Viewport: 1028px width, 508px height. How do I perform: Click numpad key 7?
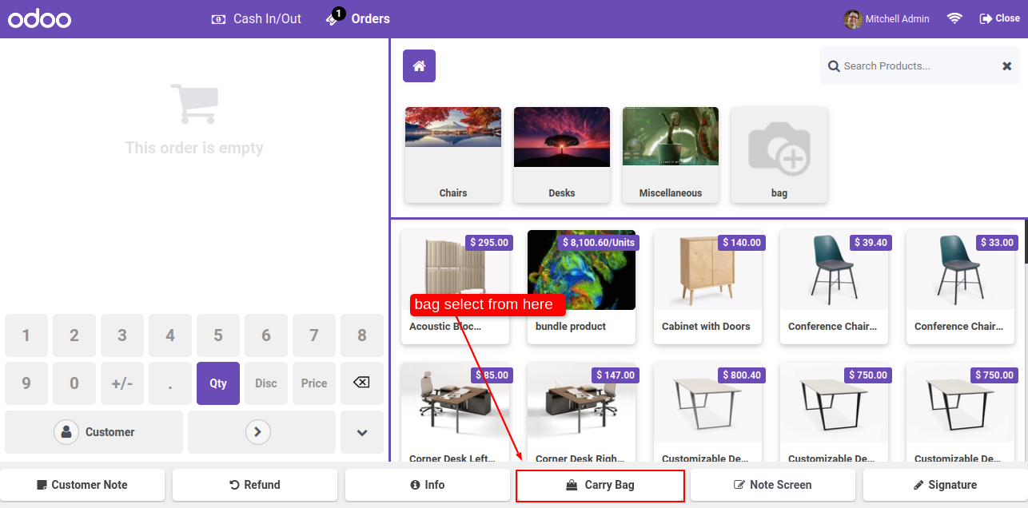click(314, 335)
